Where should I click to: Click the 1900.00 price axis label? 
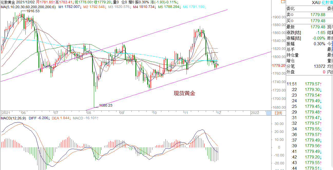(279, 17)
